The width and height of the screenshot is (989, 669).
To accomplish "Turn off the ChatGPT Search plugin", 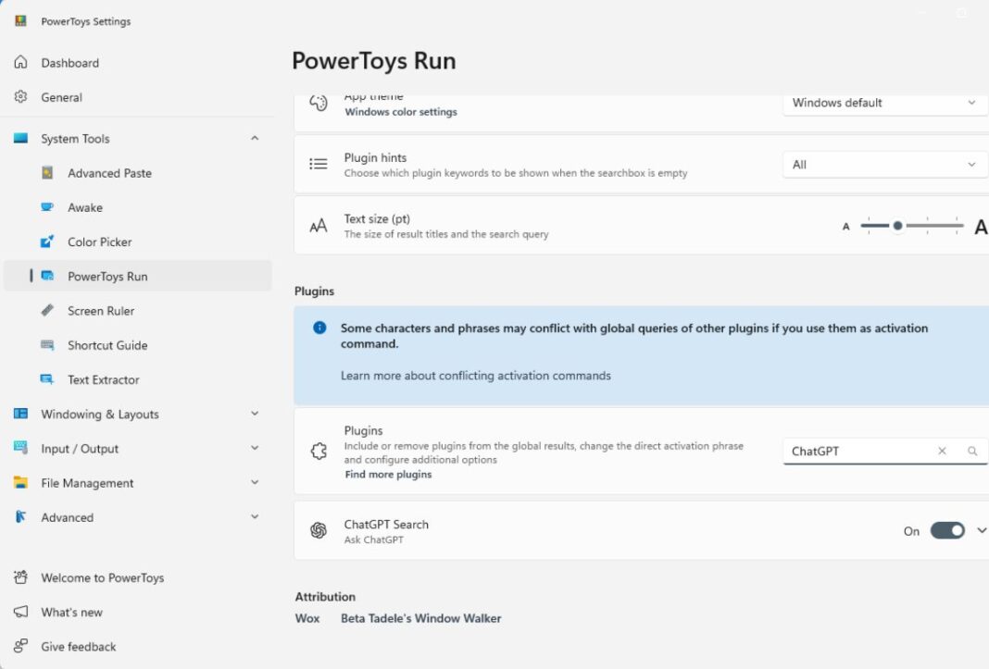I will (946, 530).
